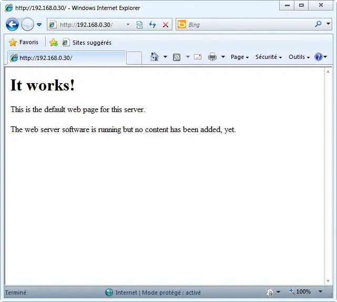Run search with the magnifier icon
Image resolution: width=337 pixels, height=302 pixels.
318,24
